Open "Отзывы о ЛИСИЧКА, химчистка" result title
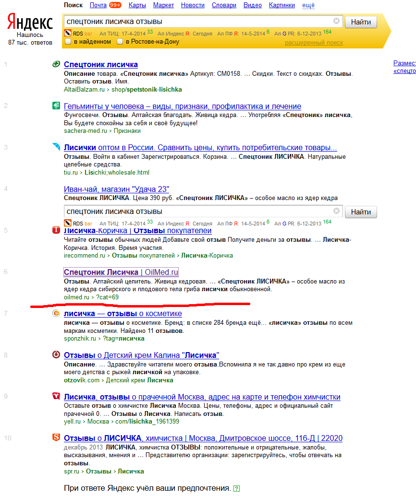416x496 pixels. point(203,438)
